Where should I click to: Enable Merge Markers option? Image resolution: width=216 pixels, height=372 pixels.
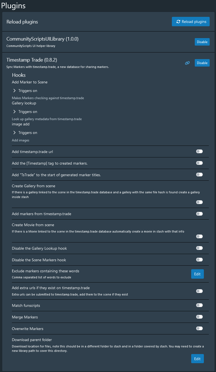point(199,317)
